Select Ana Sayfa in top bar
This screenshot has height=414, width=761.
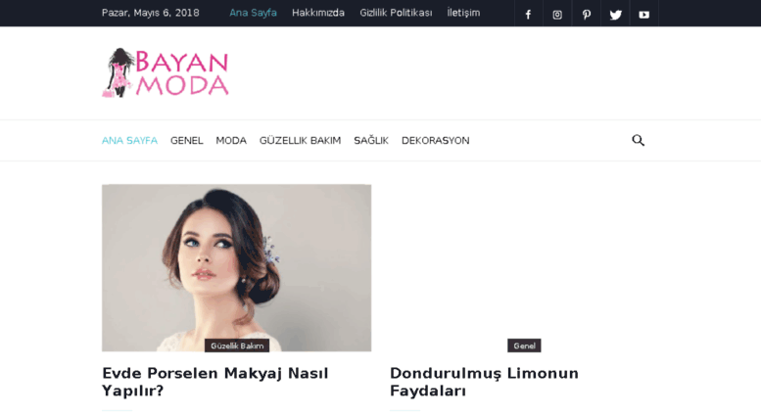tap(253, 13)
